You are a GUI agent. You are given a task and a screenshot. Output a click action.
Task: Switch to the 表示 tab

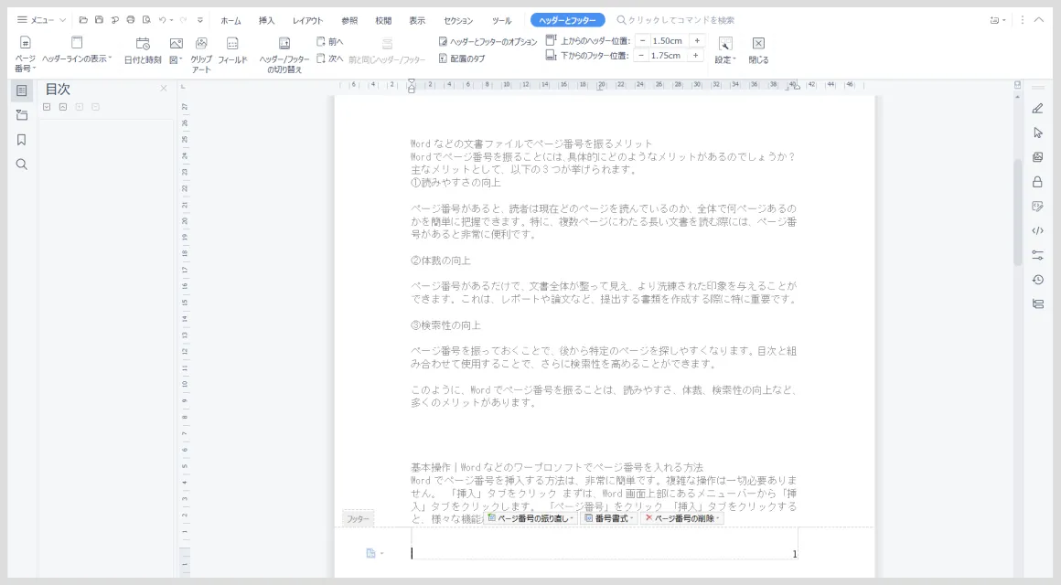pyautogui.click(x=417, y=21)
